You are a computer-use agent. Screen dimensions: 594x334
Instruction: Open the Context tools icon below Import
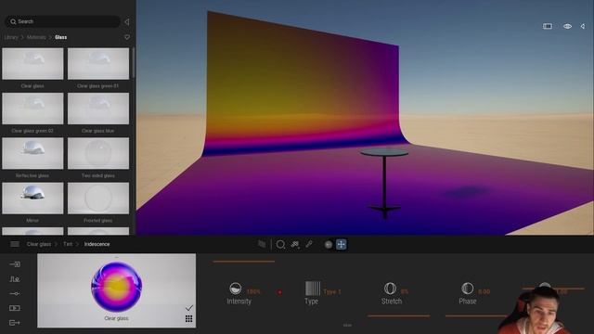(15, 279)
